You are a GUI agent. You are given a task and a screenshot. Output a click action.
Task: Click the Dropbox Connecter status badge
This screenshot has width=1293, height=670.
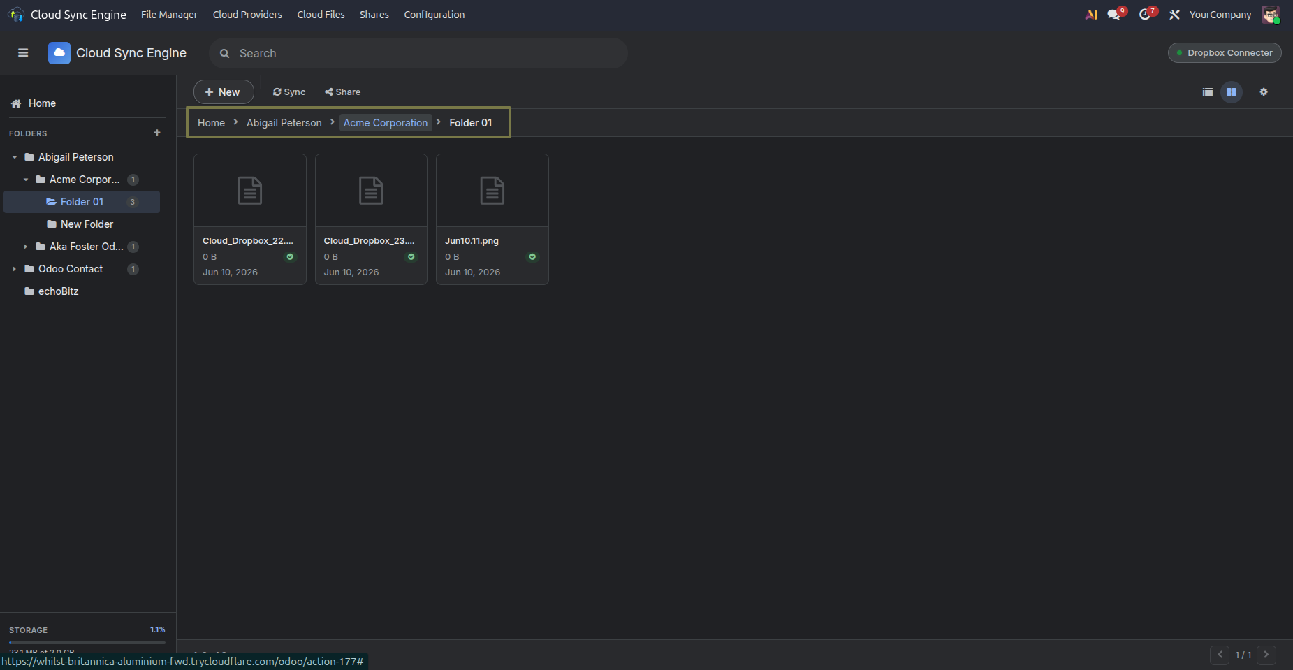click(1225, 53)
